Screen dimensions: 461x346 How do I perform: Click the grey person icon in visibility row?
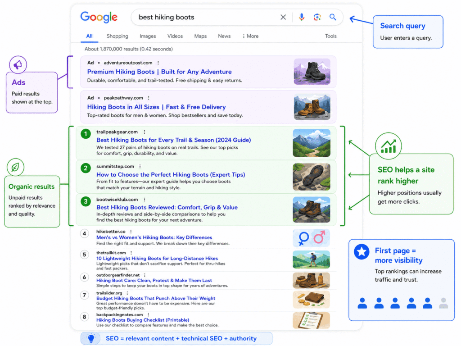pos(443,303)
